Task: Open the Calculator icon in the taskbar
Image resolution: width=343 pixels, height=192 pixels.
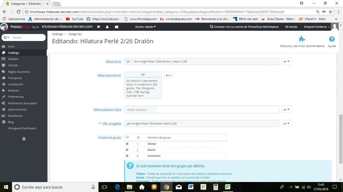Action: point(215,187)
